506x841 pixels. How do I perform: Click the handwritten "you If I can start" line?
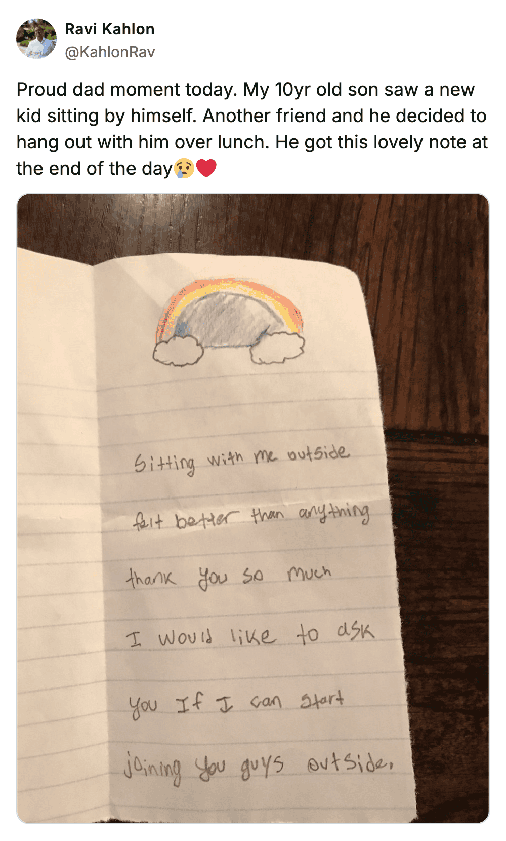[236, 703]
